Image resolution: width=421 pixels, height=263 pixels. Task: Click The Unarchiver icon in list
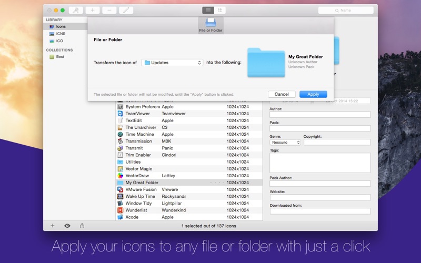pos(121,127)
